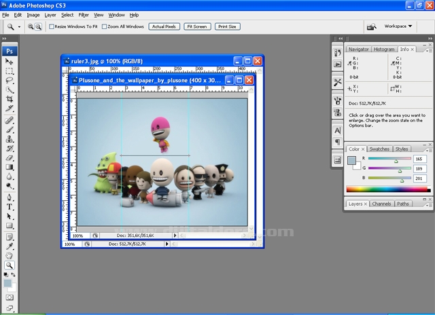Click the Print Size button
This screenshot has height=315, width=435.
[227, 26]
